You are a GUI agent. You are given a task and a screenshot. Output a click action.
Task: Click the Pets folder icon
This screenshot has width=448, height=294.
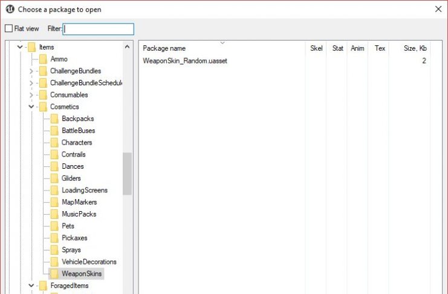tap(54, 226)
